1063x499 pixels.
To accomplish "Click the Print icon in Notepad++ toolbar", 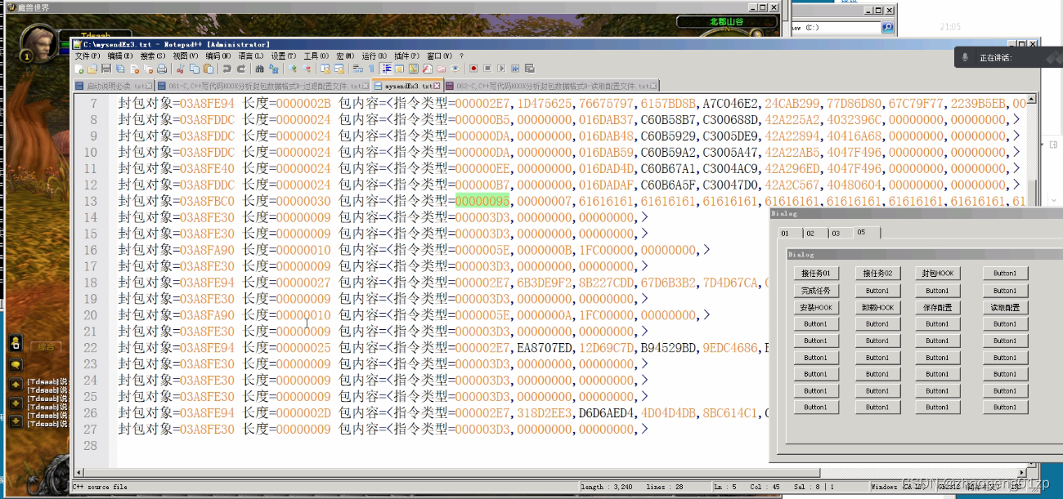I will click(162, 69).
